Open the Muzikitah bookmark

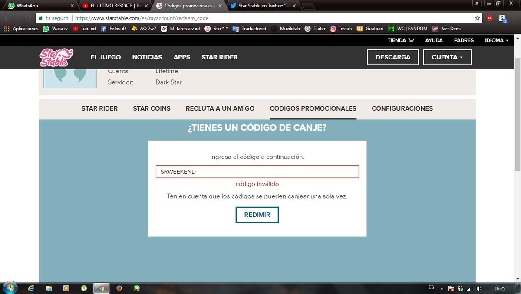285,29
